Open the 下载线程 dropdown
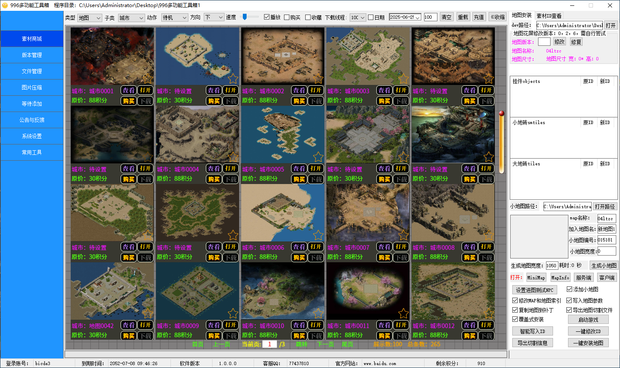The image size is (620, 368). [358, 17]
